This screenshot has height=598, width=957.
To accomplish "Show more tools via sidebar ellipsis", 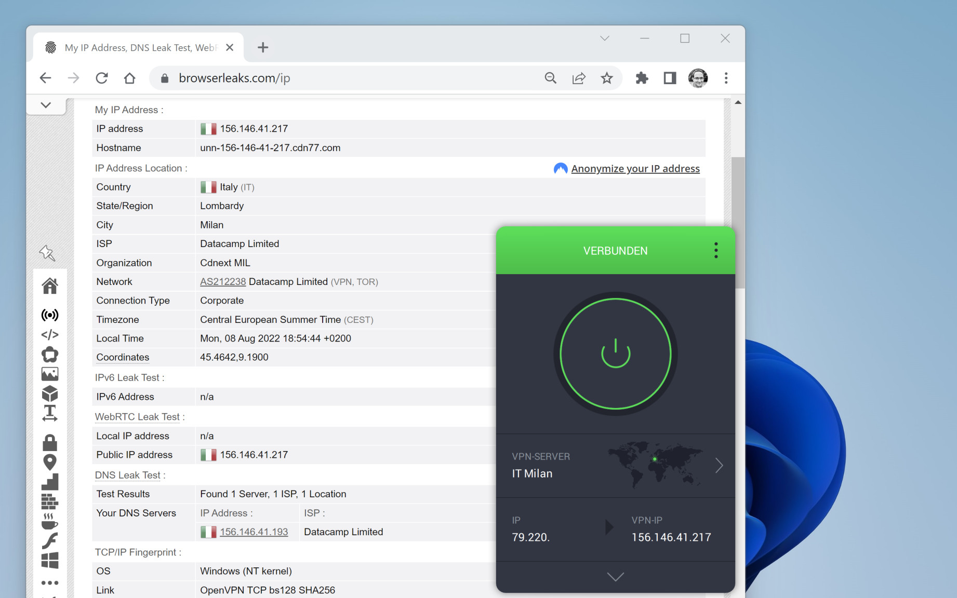I will click(x=50, y=582).
